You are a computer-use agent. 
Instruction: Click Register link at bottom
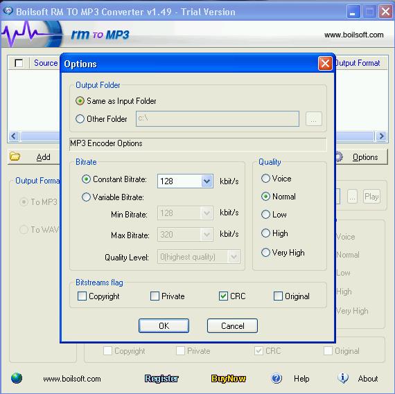(161, 378)
